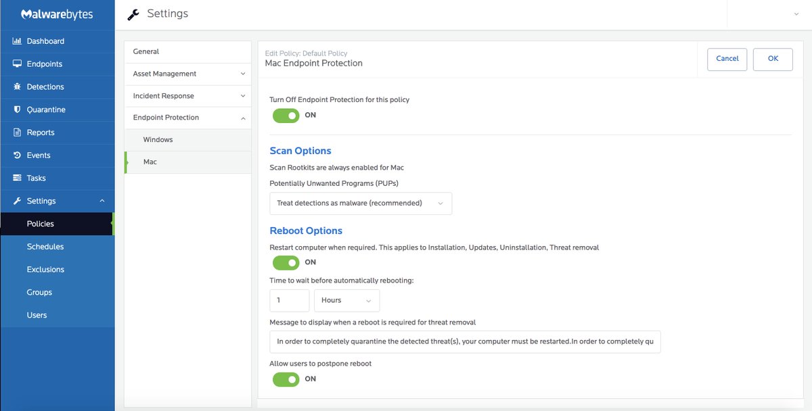Click the Reports document icon
This screenshot has width=812, height=411.
coord(17,132)
